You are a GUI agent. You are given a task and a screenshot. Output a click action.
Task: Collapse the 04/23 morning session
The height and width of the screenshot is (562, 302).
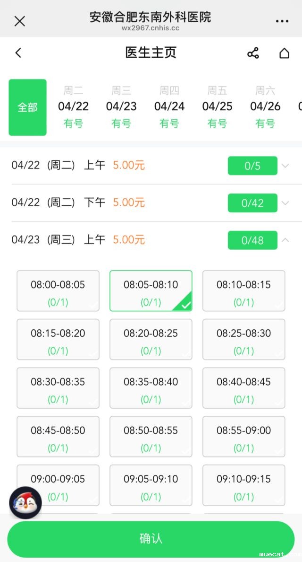pos(285,240)
